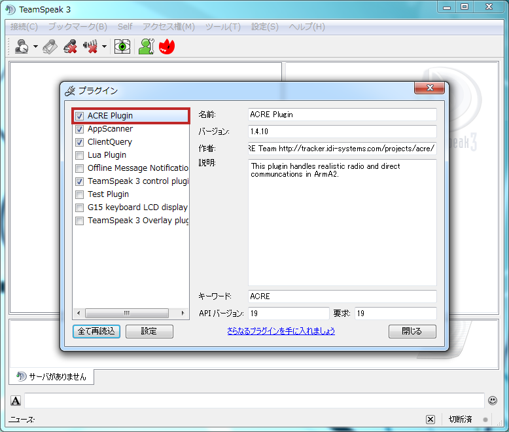
Task: Select the Test Plugin list row text
Action: [x=108, y=194]
